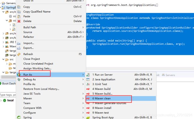
Task: Click the Copy Qualified Name icon
Action: click(x=19, y=12)
